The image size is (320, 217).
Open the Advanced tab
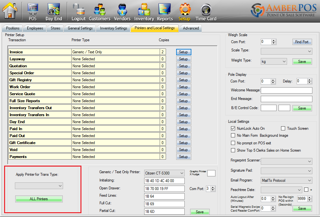point(191,28)
